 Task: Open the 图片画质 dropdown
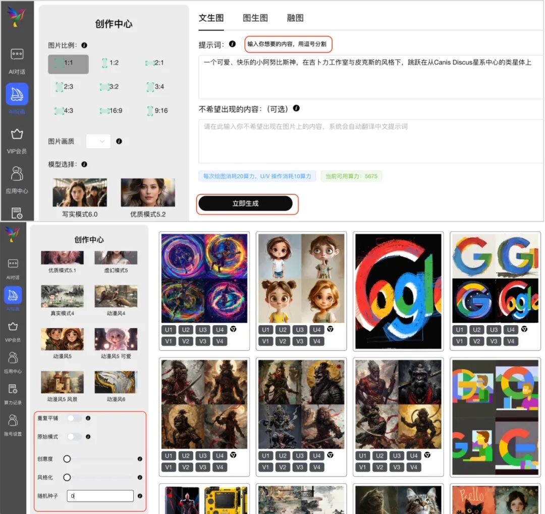(x=99, y=141)
